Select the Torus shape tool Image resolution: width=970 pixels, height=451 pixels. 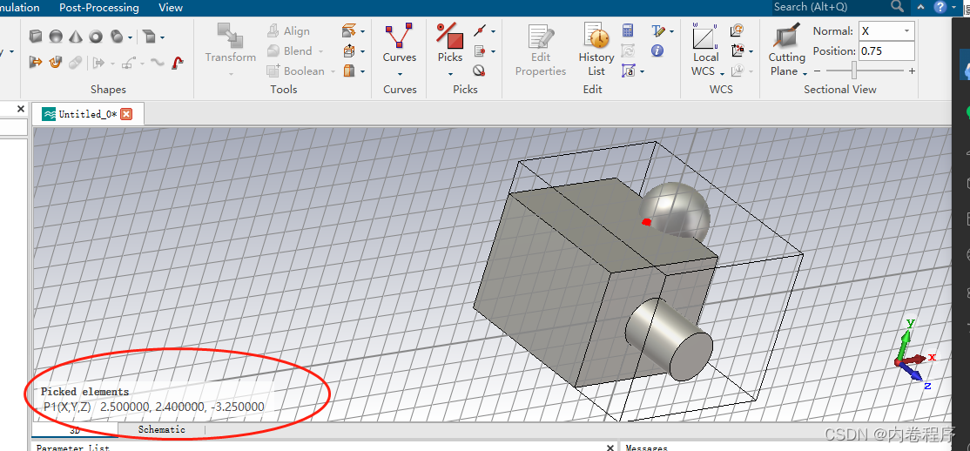[x=95, y=37]
